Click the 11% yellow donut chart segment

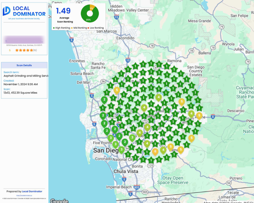[92, 8]
